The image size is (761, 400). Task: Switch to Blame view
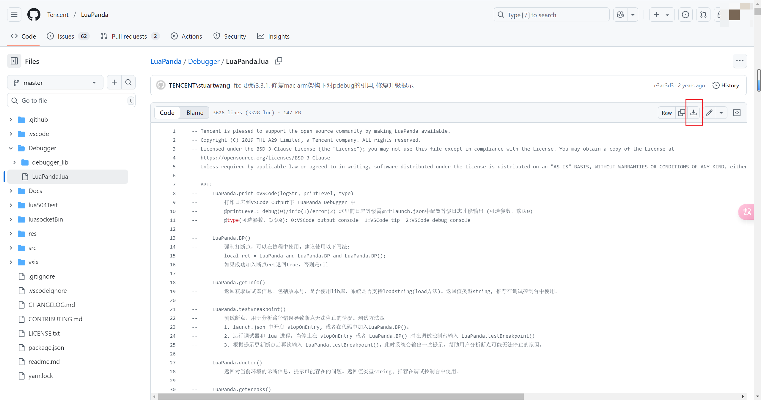click(x=194, y=113)
